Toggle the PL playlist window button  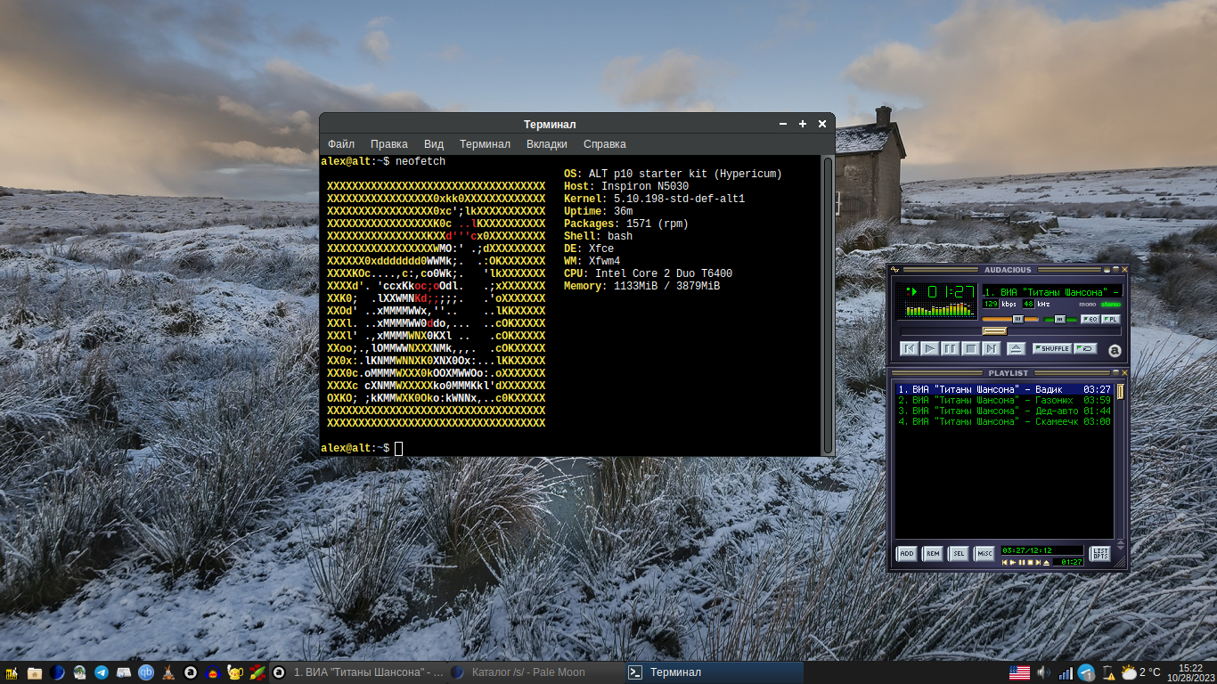pos(1111,319)
